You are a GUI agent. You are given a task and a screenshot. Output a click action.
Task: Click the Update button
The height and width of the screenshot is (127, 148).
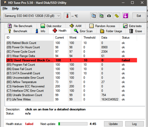tap(113, 124)
